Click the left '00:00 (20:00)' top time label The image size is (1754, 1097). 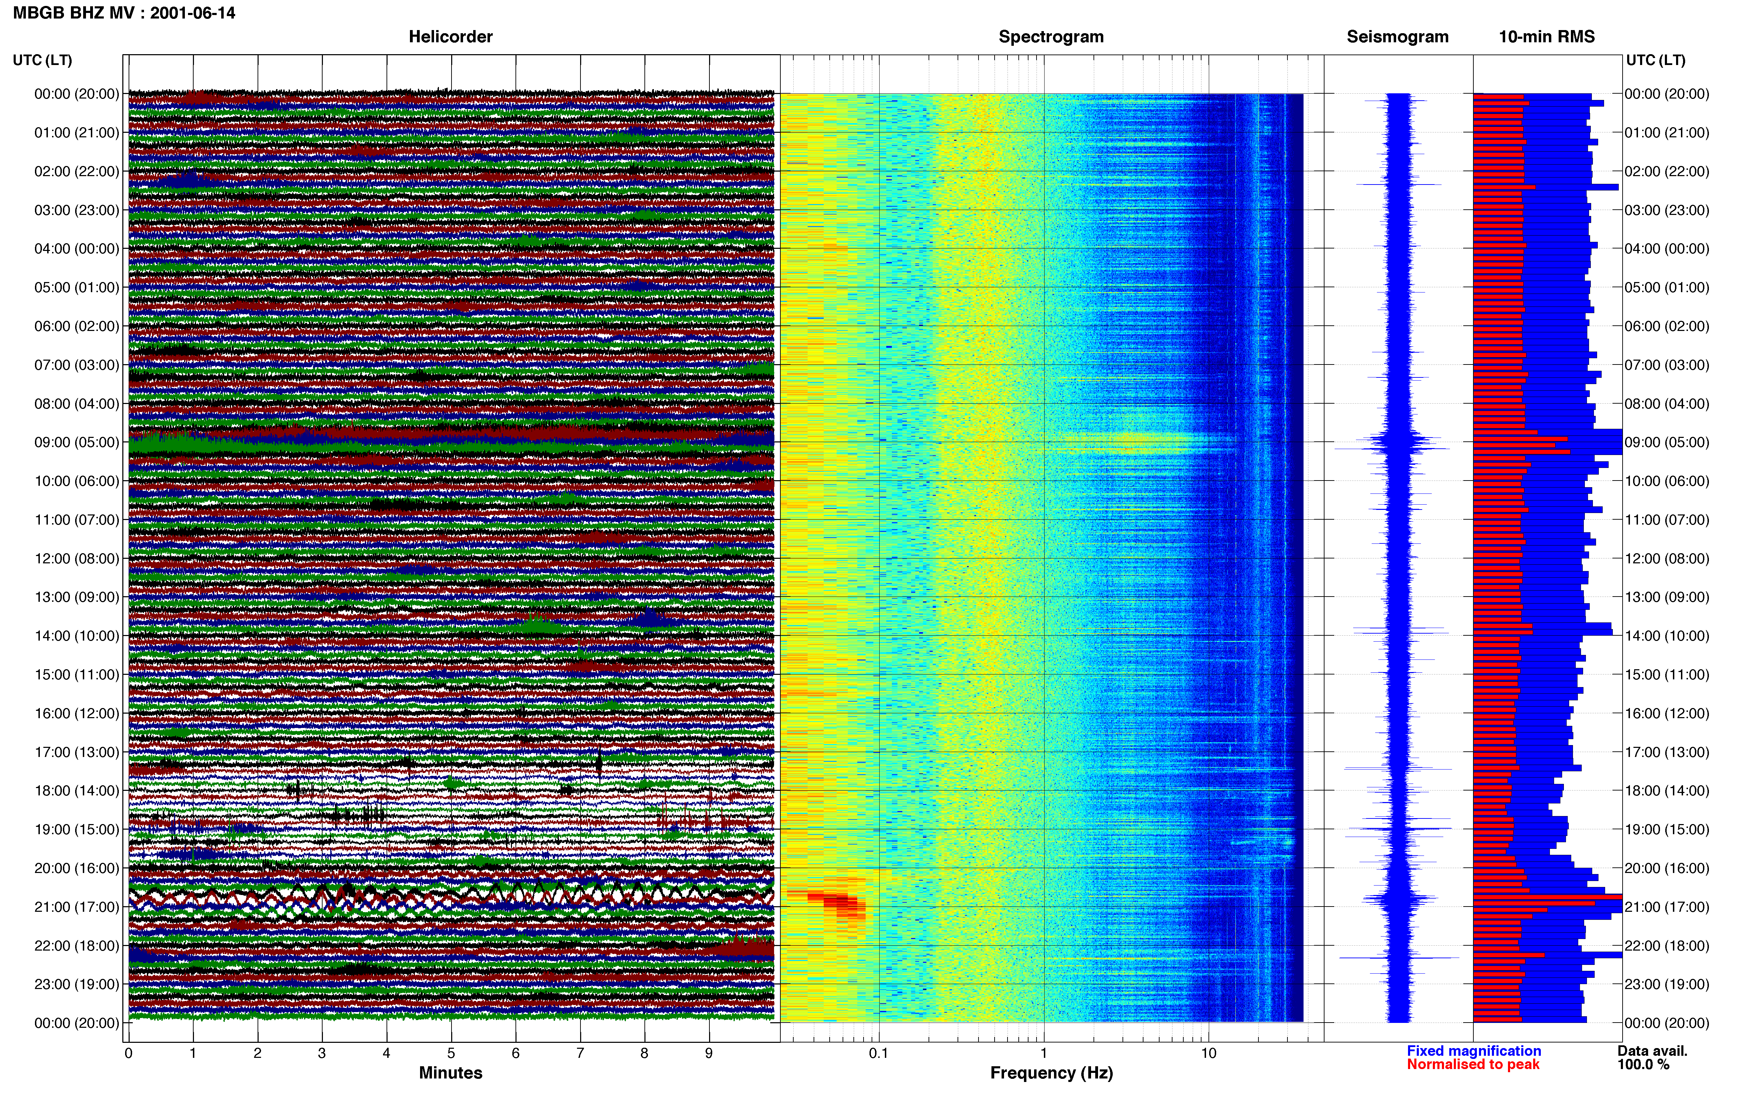[77, 94]
